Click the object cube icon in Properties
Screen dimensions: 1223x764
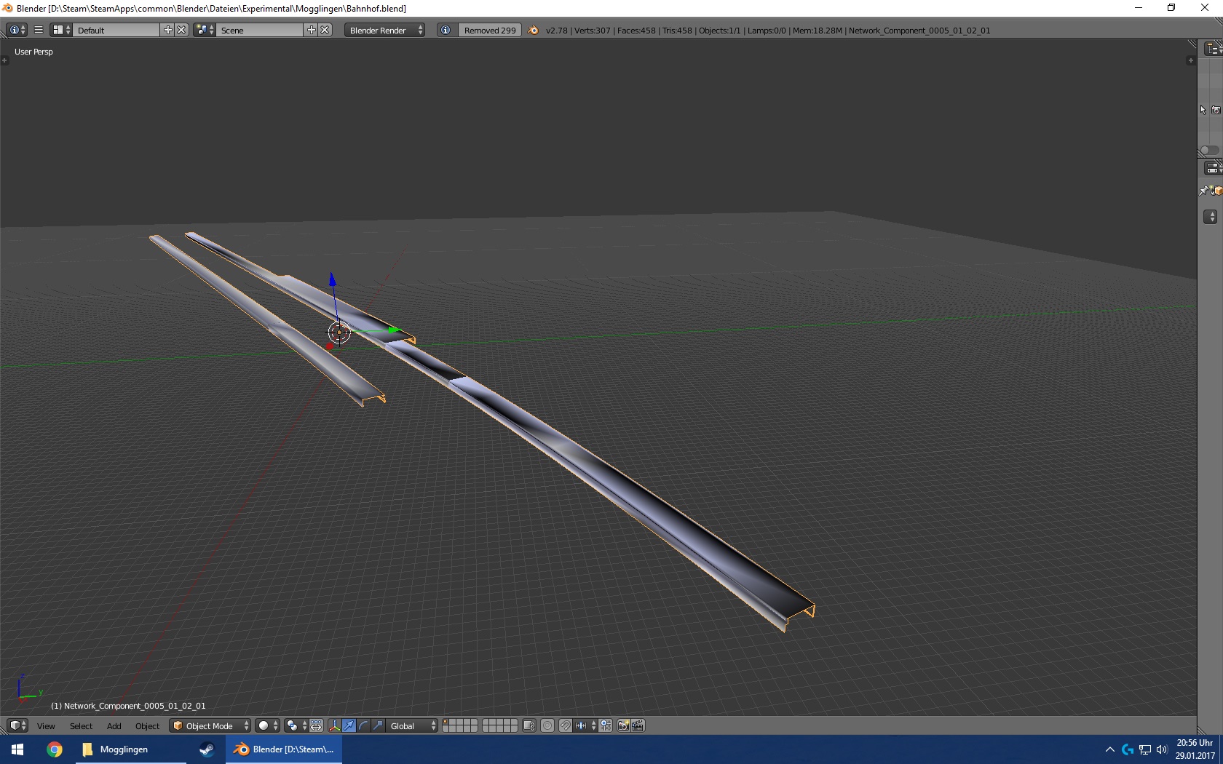point(1217,191)
